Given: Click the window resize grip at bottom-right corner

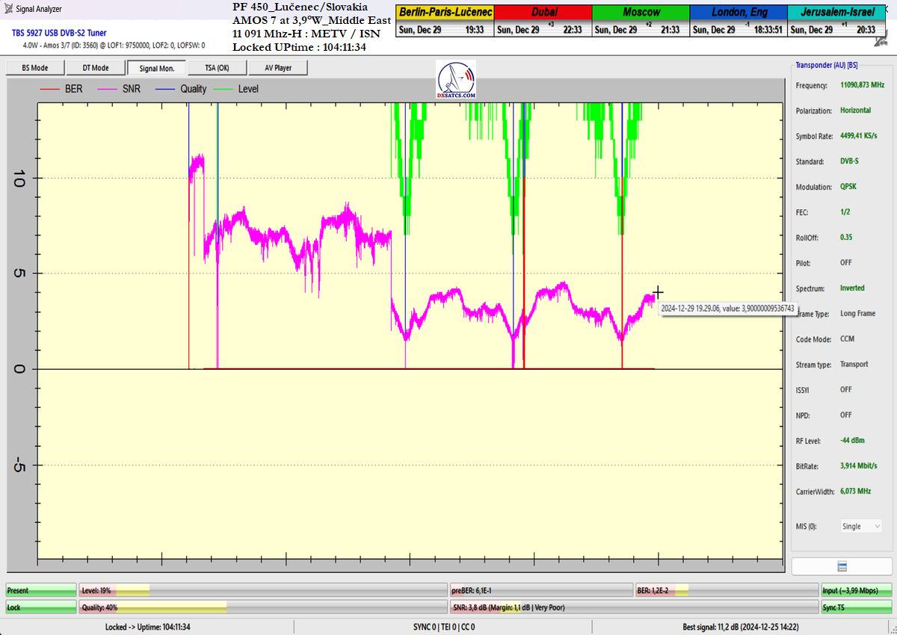Looking at the screenshot, I should pos(892,630).
